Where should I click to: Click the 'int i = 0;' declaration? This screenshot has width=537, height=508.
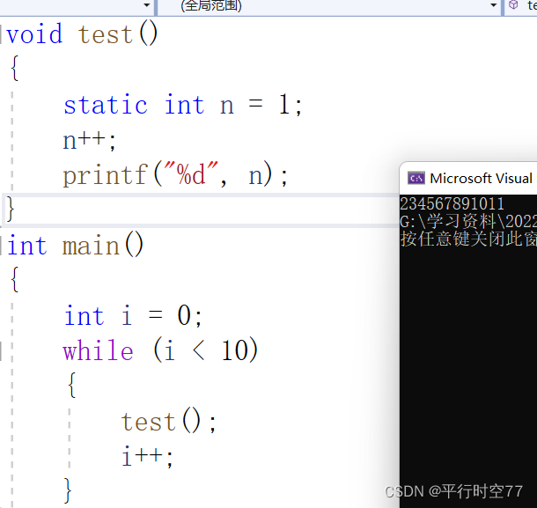click(133, 315)
